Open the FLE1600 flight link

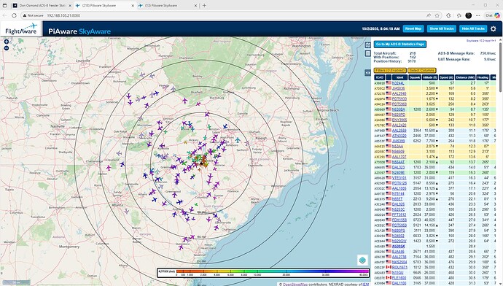tap(399, 278)
